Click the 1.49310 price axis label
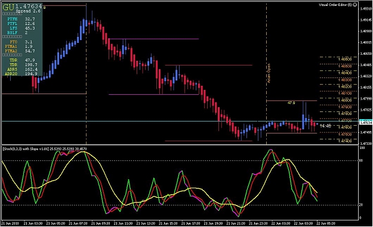373x227 pixels. coord(366,9)
